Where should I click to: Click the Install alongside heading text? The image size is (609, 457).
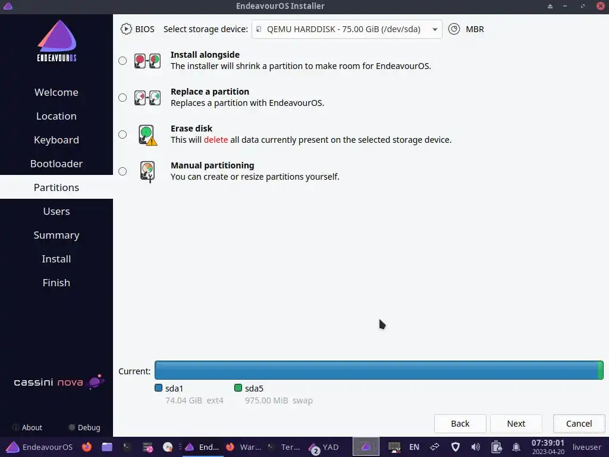coord(205,55)
